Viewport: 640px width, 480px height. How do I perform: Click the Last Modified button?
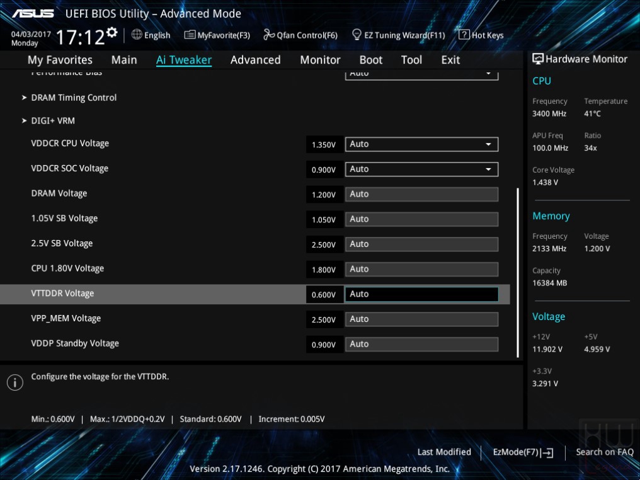pyautogui.click(x=444, y=452)
